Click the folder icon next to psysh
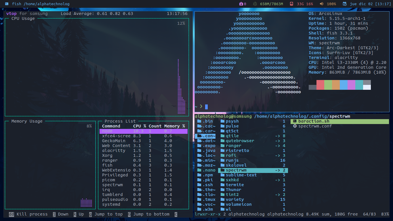 [x=222, y=121]
